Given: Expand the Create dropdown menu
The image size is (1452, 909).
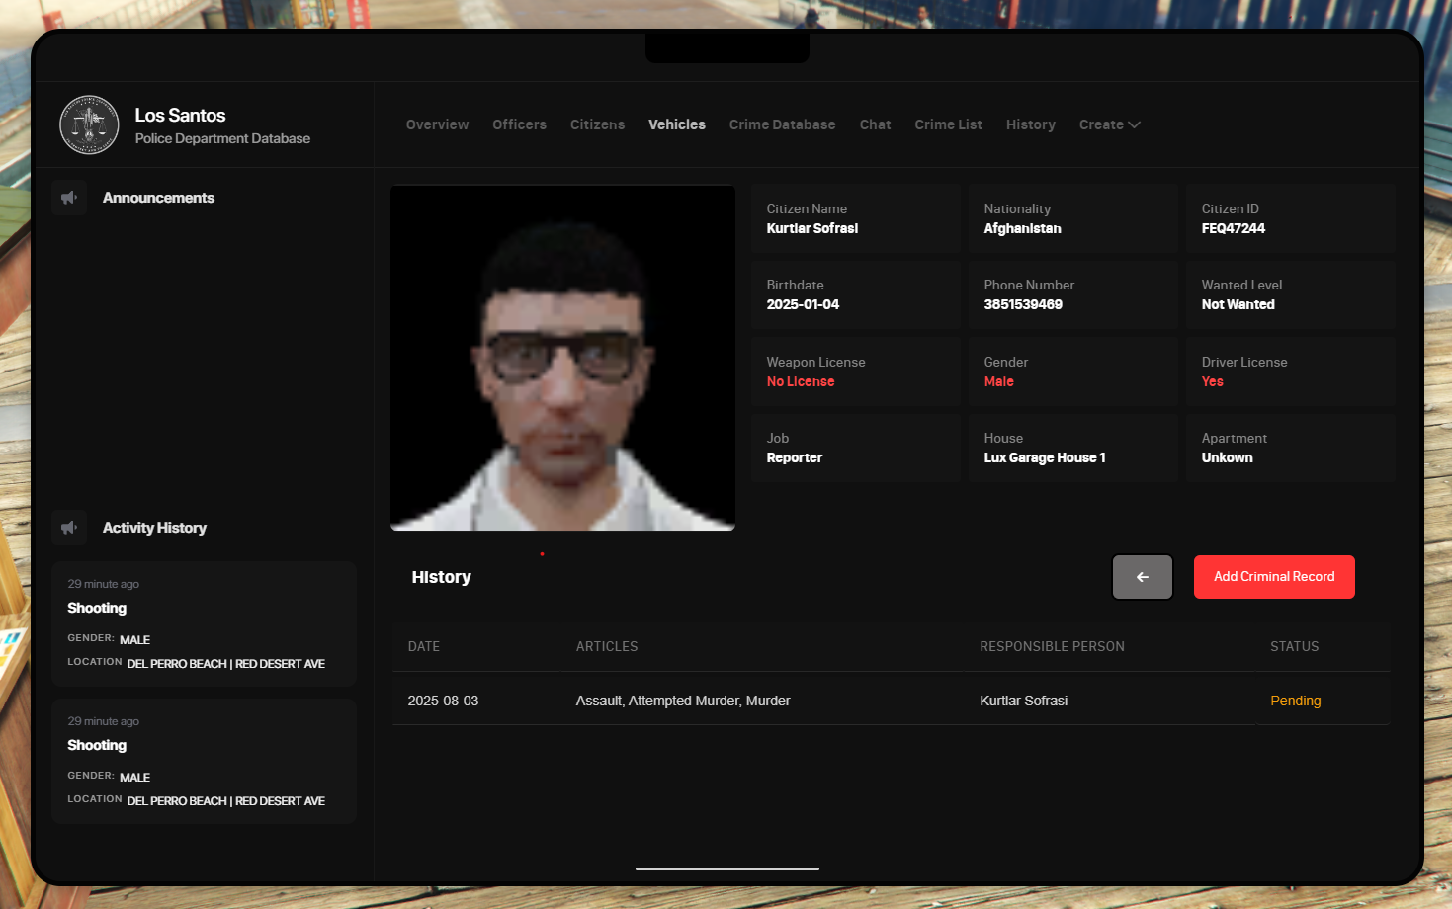Looking at the screenshot, I should [1109, 124].
